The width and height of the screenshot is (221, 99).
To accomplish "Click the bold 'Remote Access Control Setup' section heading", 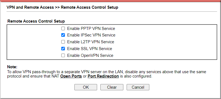I will (x=36, y=21).
